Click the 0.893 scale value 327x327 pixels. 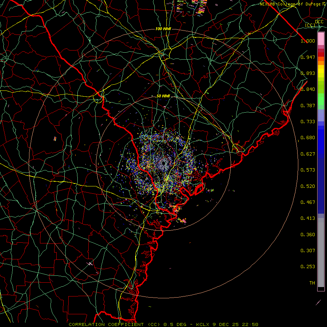tap(308, 73)
